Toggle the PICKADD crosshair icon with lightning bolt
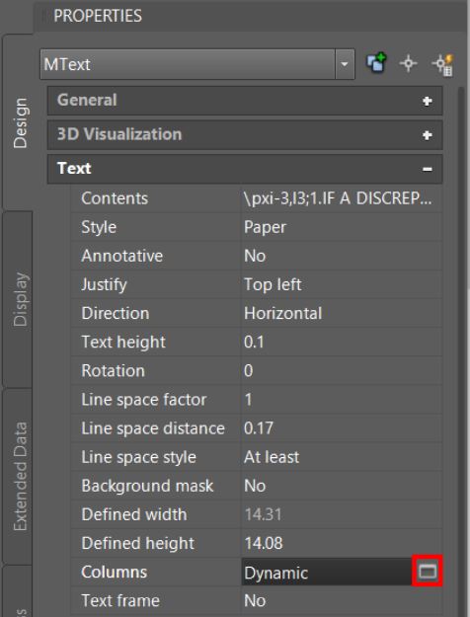The image size is (470, 617). point(442,64)
